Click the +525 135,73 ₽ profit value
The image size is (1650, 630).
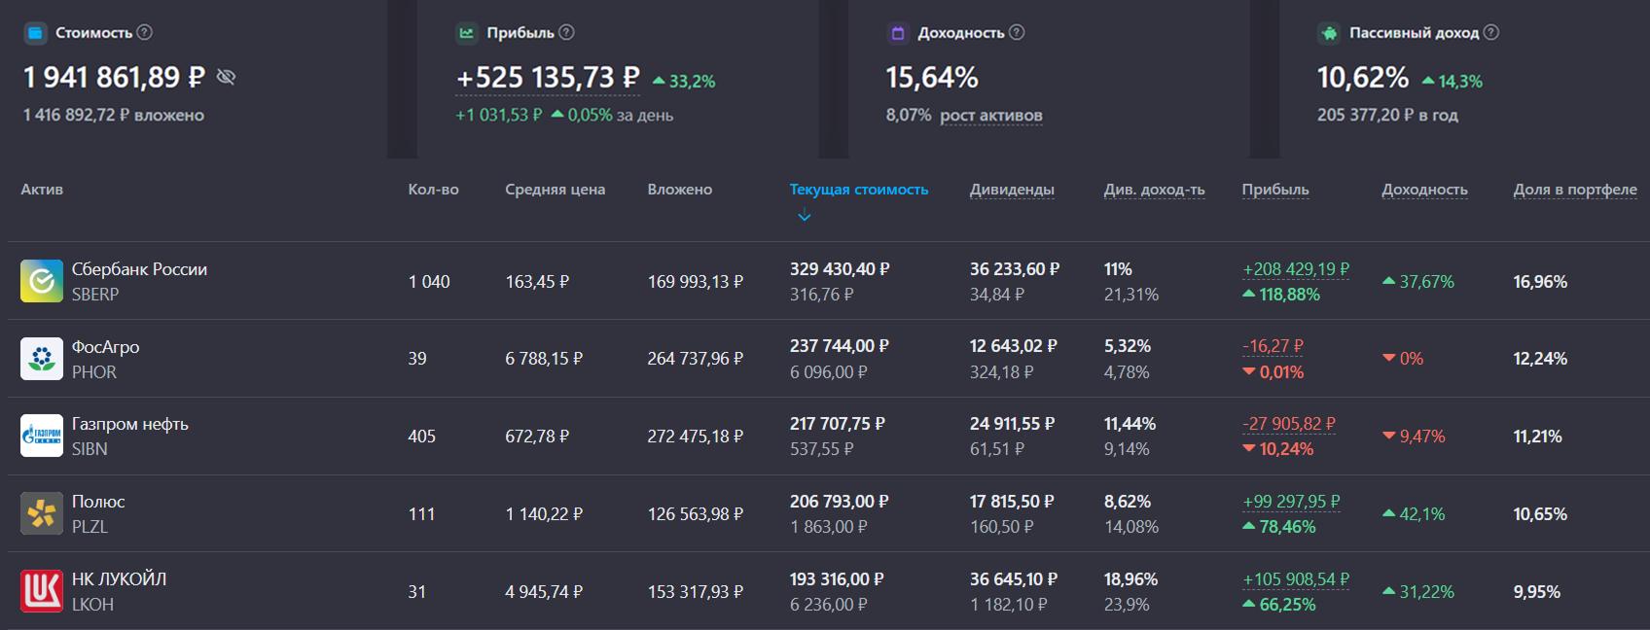548,78
